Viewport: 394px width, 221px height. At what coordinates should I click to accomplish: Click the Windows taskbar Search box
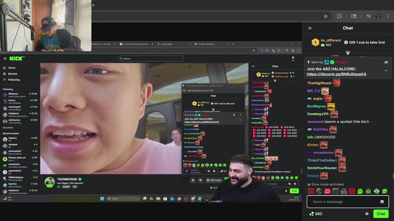[123, 199]
